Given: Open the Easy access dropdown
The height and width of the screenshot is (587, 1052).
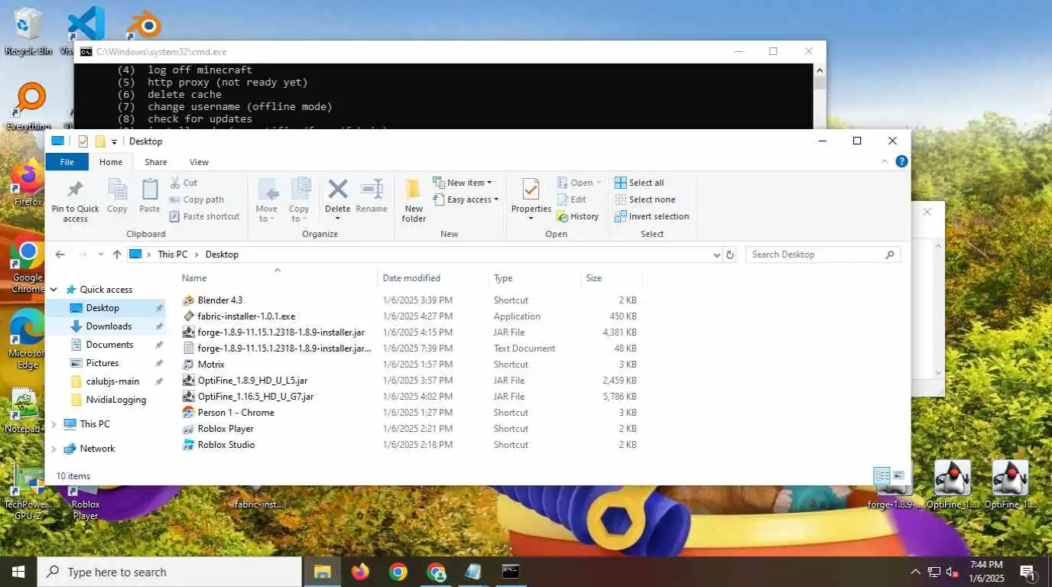Looking at the screenshot, I should (466, 199).
